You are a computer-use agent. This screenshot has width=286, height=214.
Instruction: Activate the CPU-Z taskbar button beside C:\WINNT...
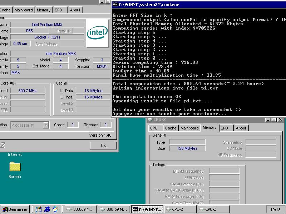coord(181,209)
